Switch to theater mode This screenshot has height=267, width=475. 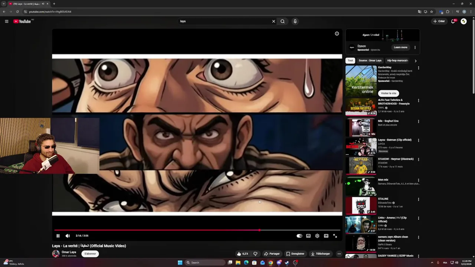(326, 236)
